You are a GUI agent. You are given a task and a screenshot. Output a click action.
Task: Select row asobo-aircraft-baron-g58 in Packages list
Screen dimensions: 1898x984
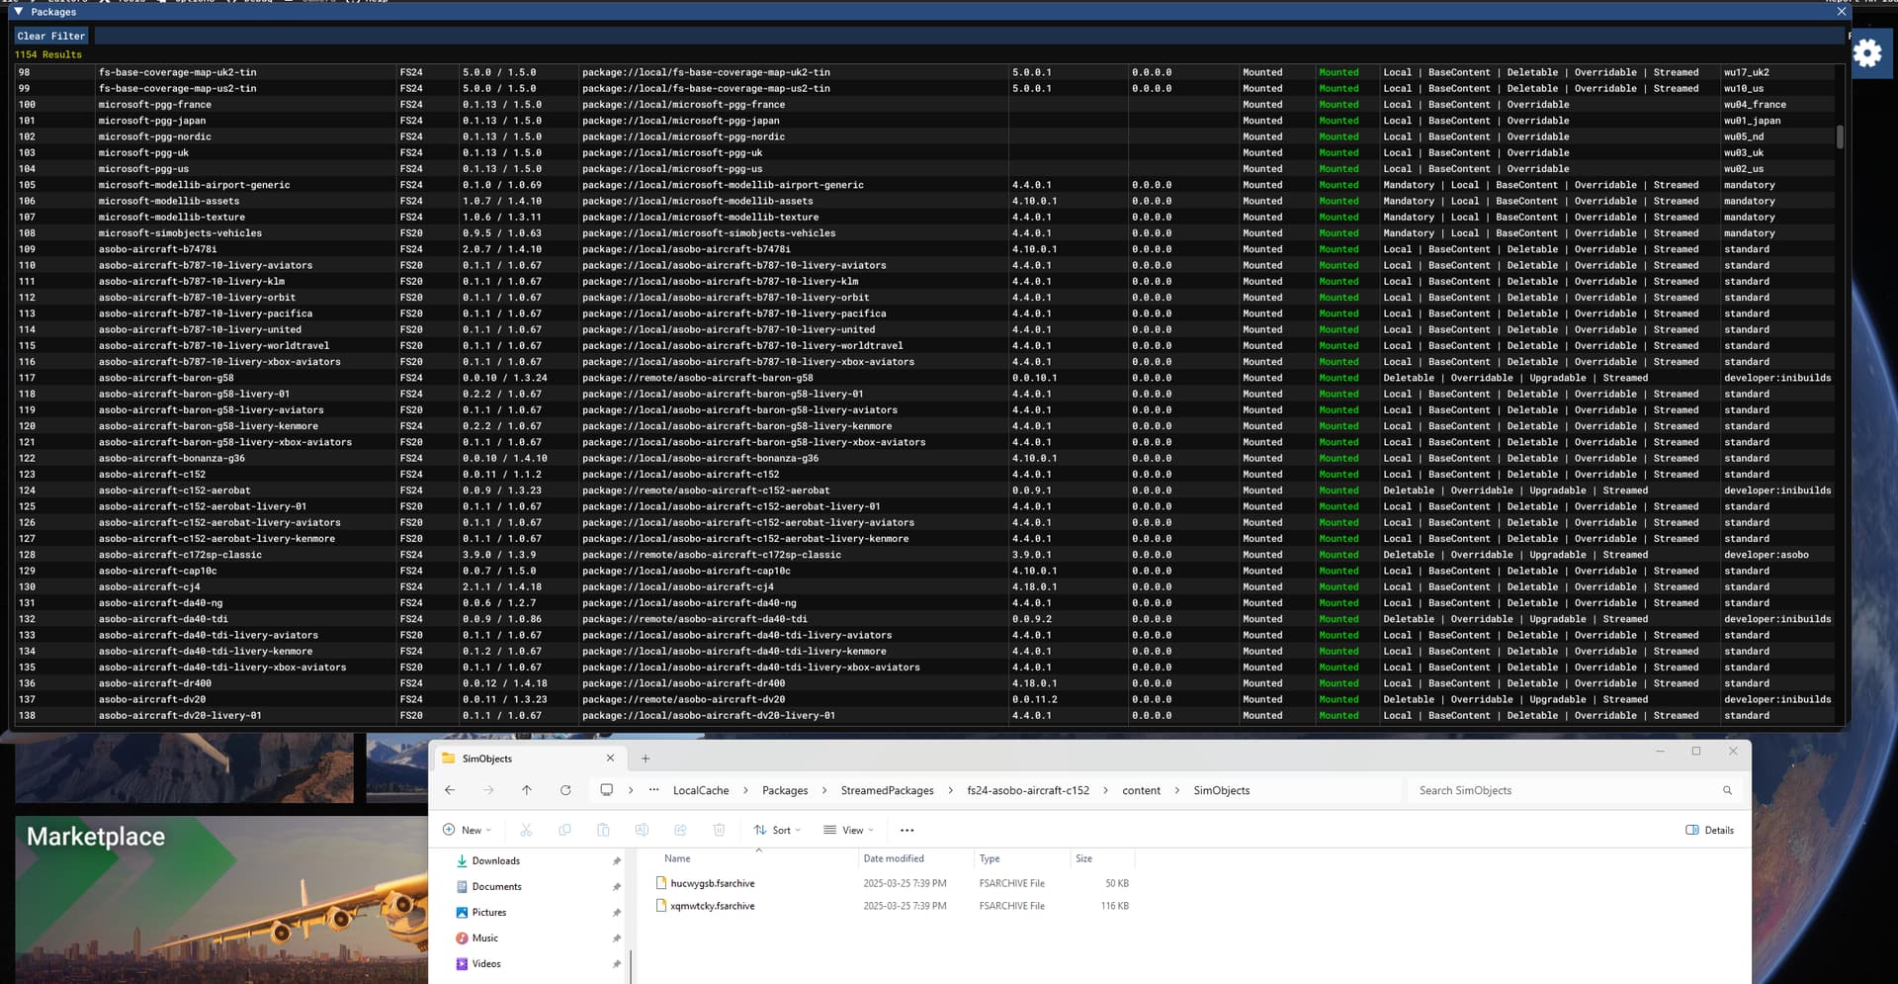(925, 378)
